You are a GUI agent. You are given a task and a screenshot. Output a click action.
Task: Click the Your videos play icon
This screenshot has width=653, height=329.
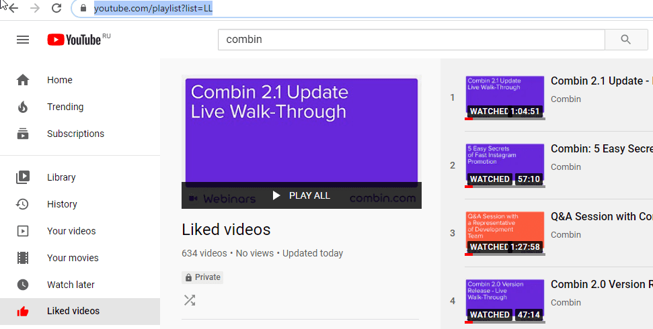(x=23, y=231)
